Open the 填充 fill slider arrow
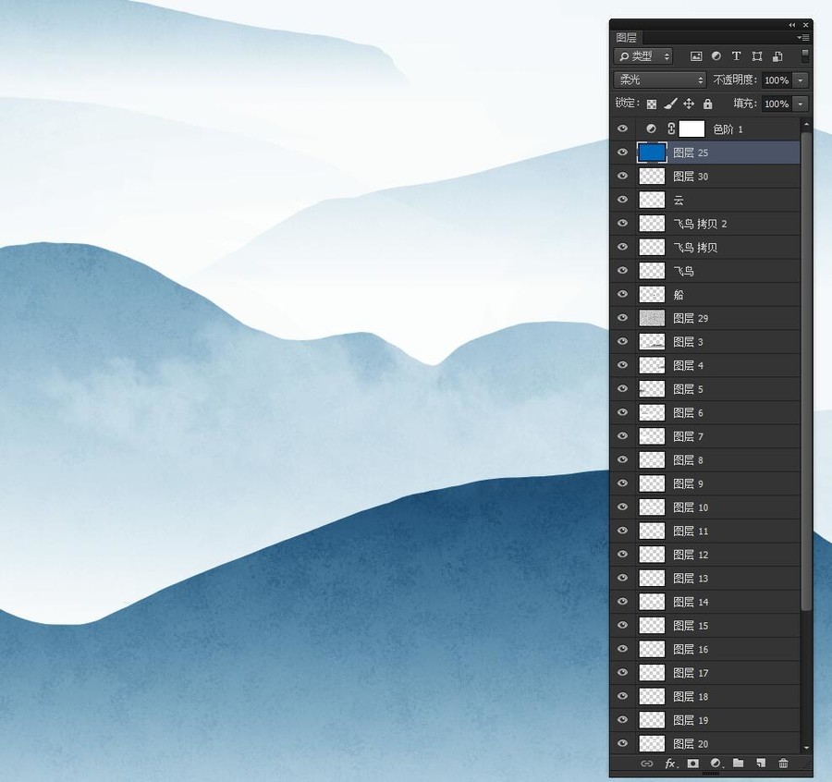 pyautogui.click(x=801, y=104)
